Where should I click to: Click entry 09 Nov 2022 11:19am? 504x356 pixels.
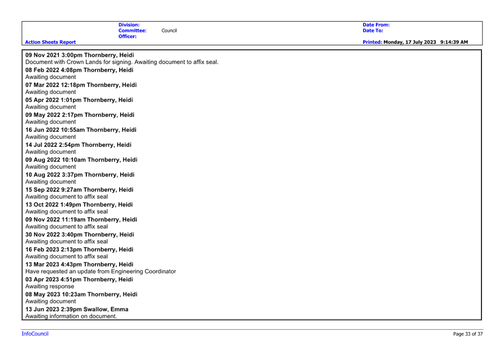click(81, 219)
